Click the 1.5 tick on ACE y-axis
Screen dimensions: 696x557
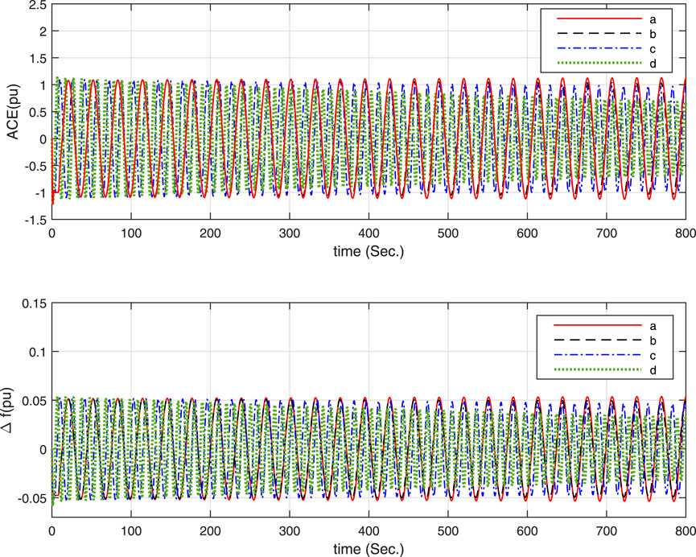(x=38, y=58)
